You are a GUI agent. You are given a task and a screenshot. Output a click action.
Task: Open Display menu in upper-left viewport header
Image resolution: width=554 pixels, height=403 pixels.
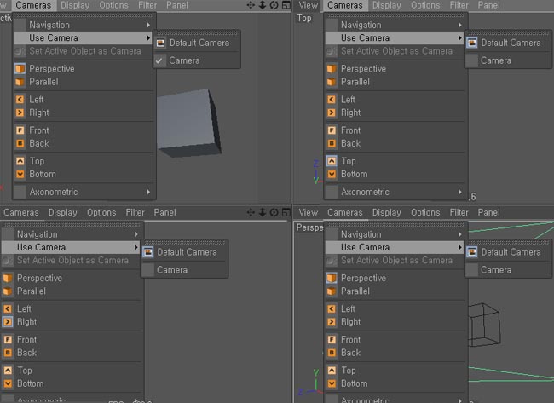(x=75, y=5)
